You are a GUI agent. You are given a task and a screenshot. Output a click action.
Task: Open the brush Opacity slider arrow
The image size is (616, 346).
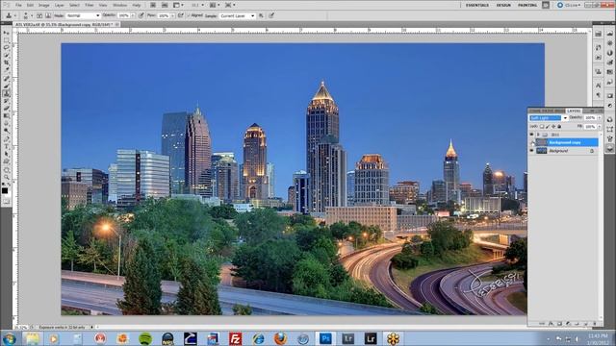click(133, 15)
